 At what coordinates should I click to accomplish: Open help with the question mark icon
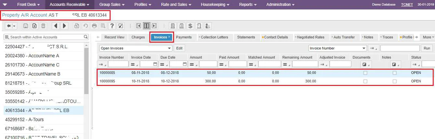tap(112, 26)
